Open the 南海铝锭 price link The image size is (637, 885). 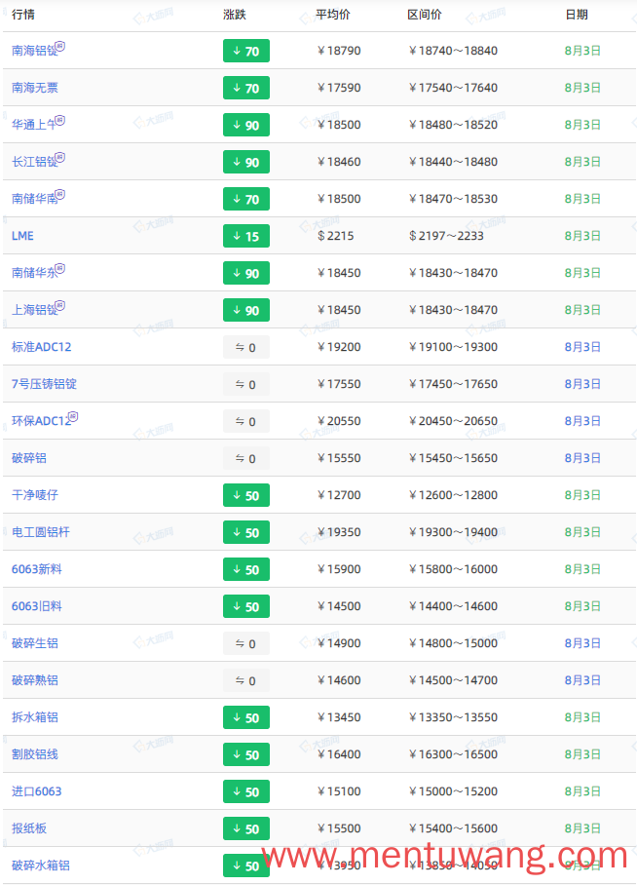pos(34,51)
